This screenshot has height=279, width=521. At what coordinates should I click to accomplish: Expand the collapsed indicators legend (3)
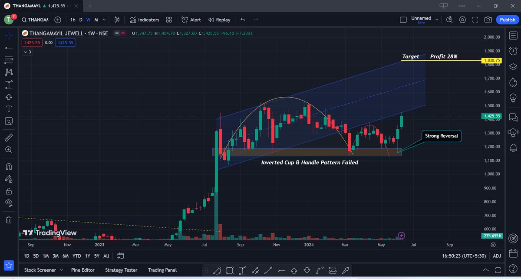coord(27,52)
